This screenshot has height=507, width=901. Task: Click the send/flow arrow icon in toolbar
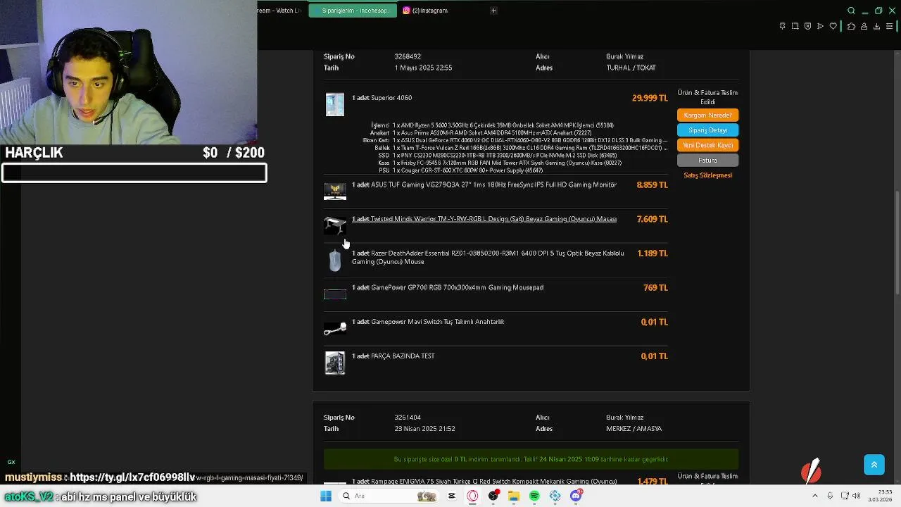click(820, 26)
